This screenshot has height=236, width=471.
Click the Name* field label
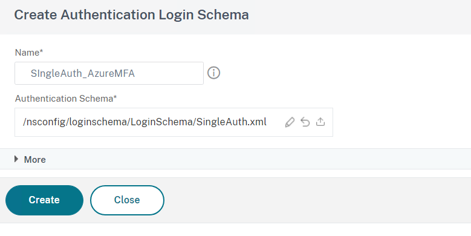[x=29, y=53]
